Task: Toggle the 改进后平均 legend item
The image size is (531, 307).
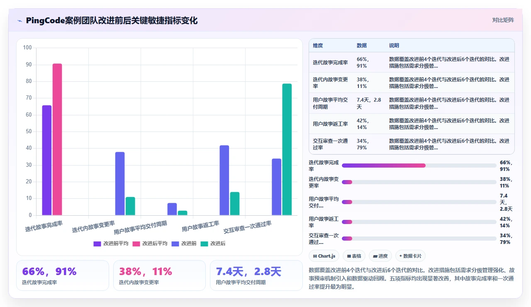Action: click(150, 244)
